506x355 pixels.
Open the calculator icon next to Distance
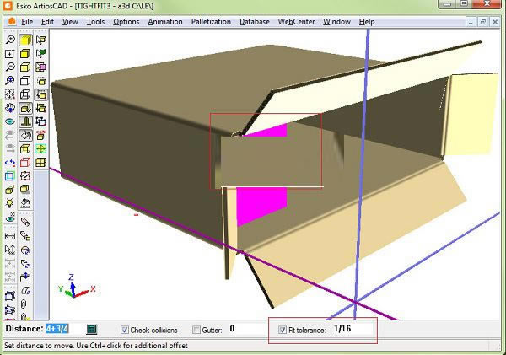point(91,329)
